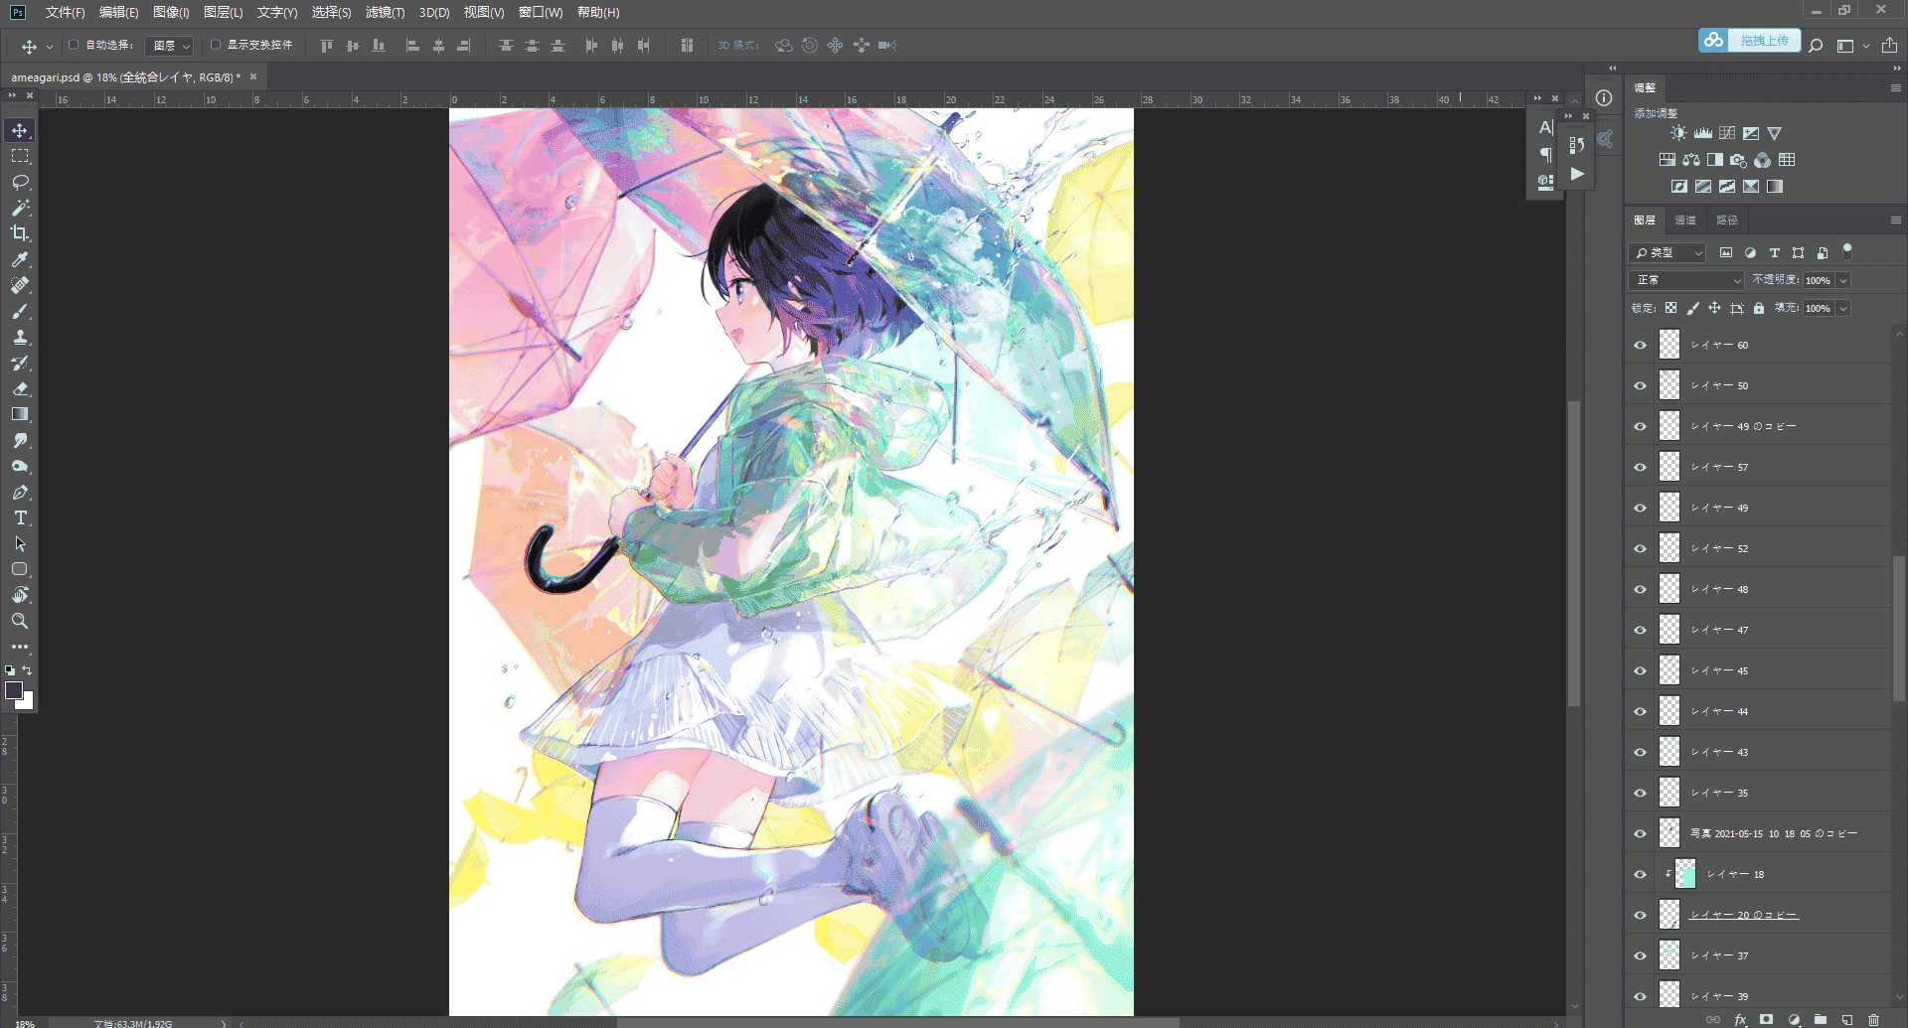Select the Hand tool

20,595
